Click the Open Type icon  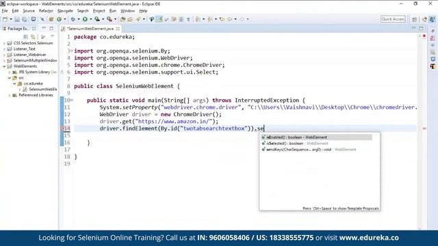(123, 19)
